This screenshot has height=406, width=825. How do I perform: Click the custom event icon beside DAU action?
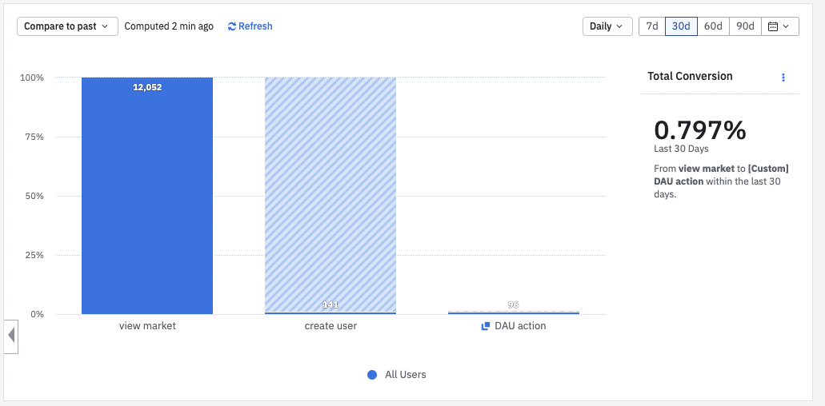(485, 326)
